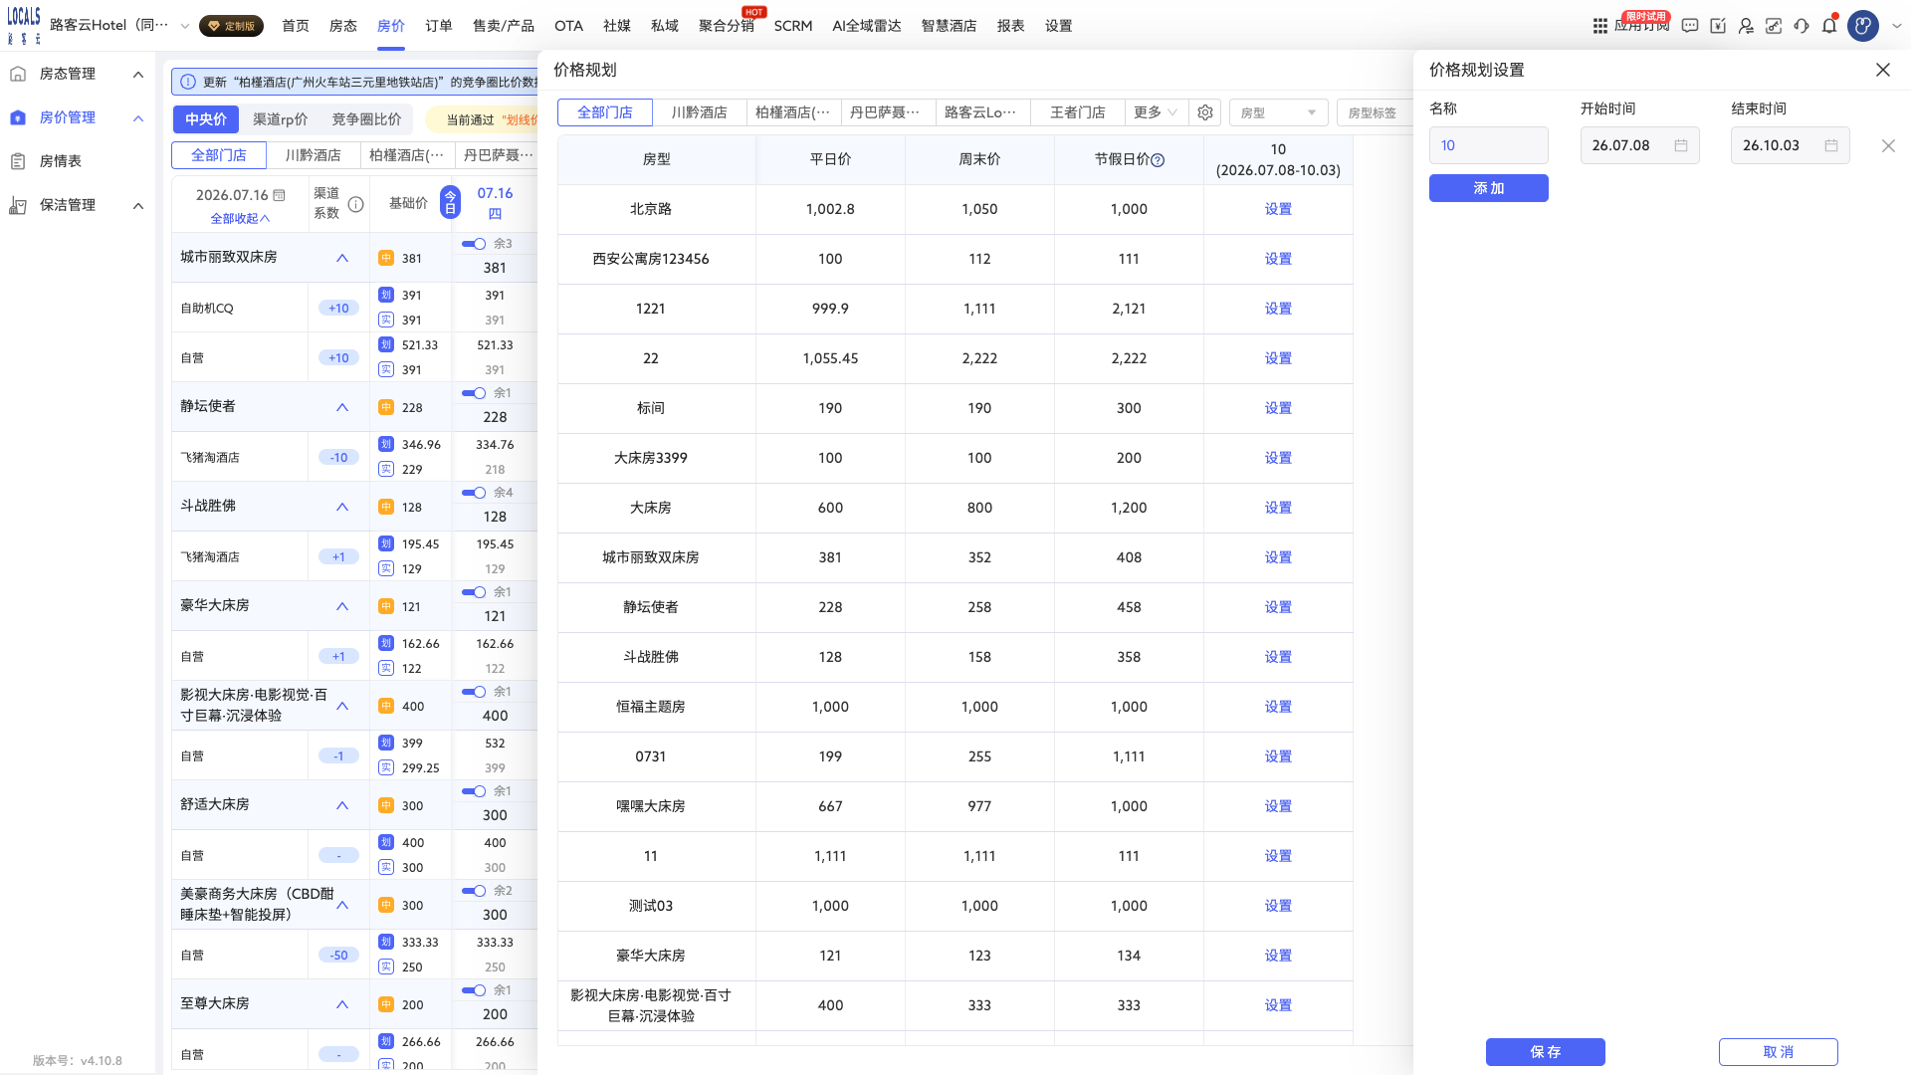Screen dimensions: 1911x1075
Task: Select the 川黔酒店 tab in price plan
Action: 699,112
